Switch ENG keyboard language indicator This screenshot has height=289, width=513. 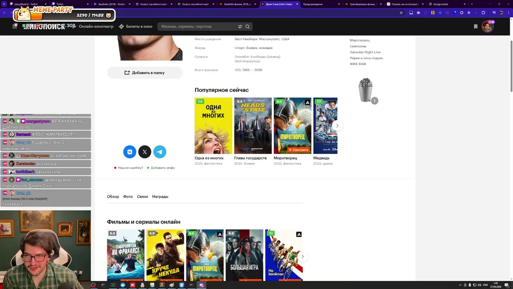click(x=485, y=285)
